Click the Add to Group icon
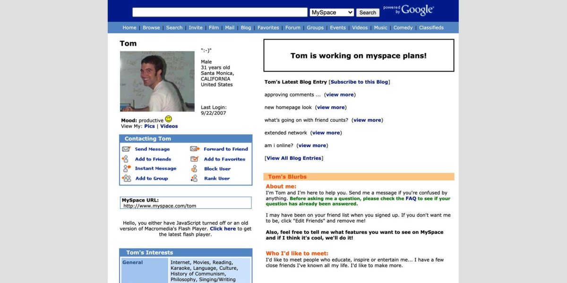This screenshot has height=283, width=567. pyautogui.click(x=126, y=178)
